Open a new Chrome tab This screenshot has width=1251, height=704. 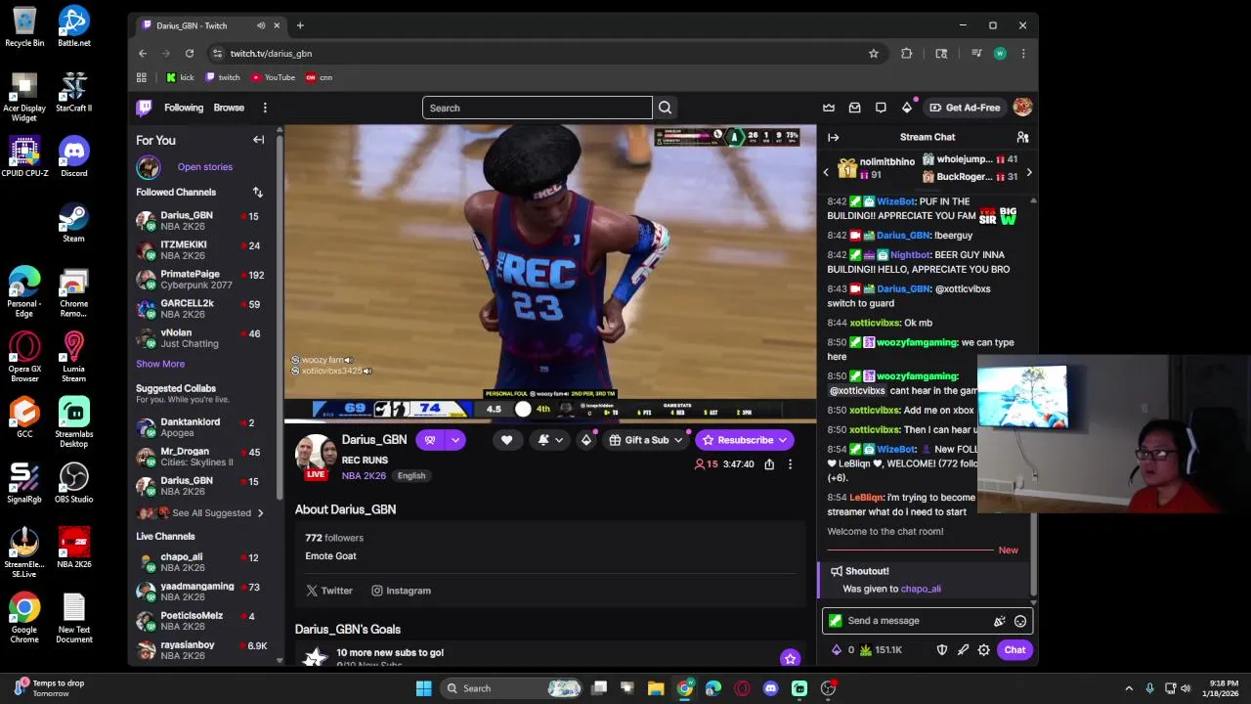(x=300, y=25)
